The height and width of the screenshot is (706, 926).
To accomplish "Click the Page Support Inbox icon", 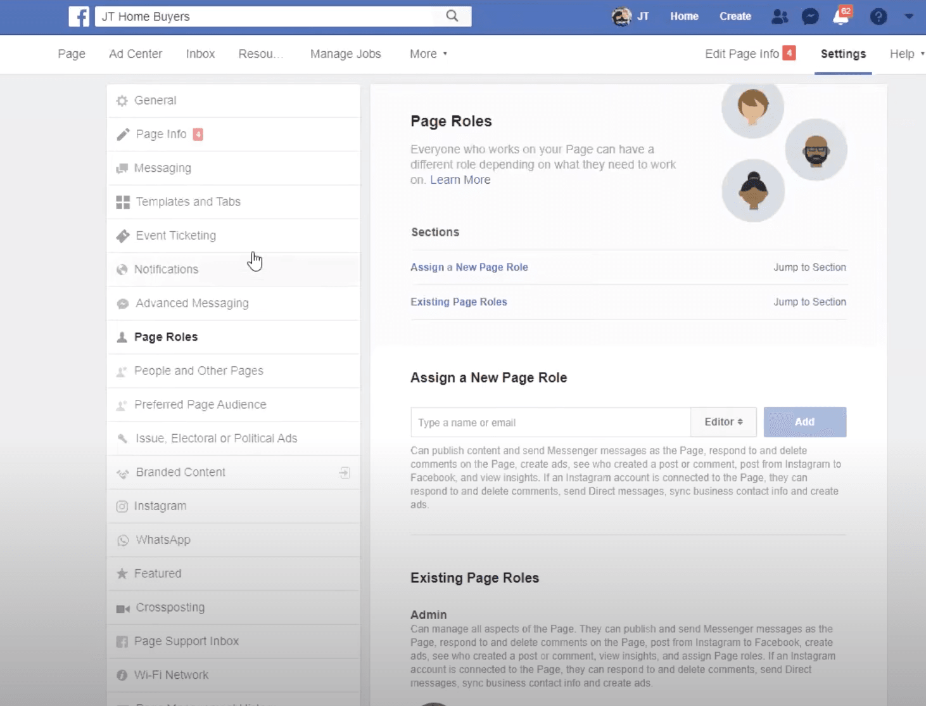I will point(122,642).
